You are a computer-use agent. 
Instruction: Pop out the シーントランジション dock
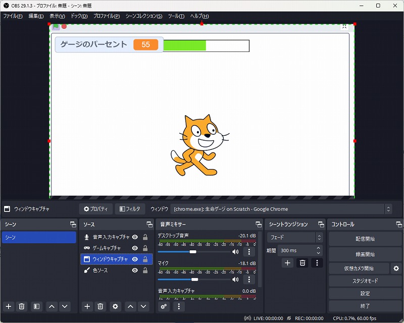pyautogui.click(x=321, y=225)
